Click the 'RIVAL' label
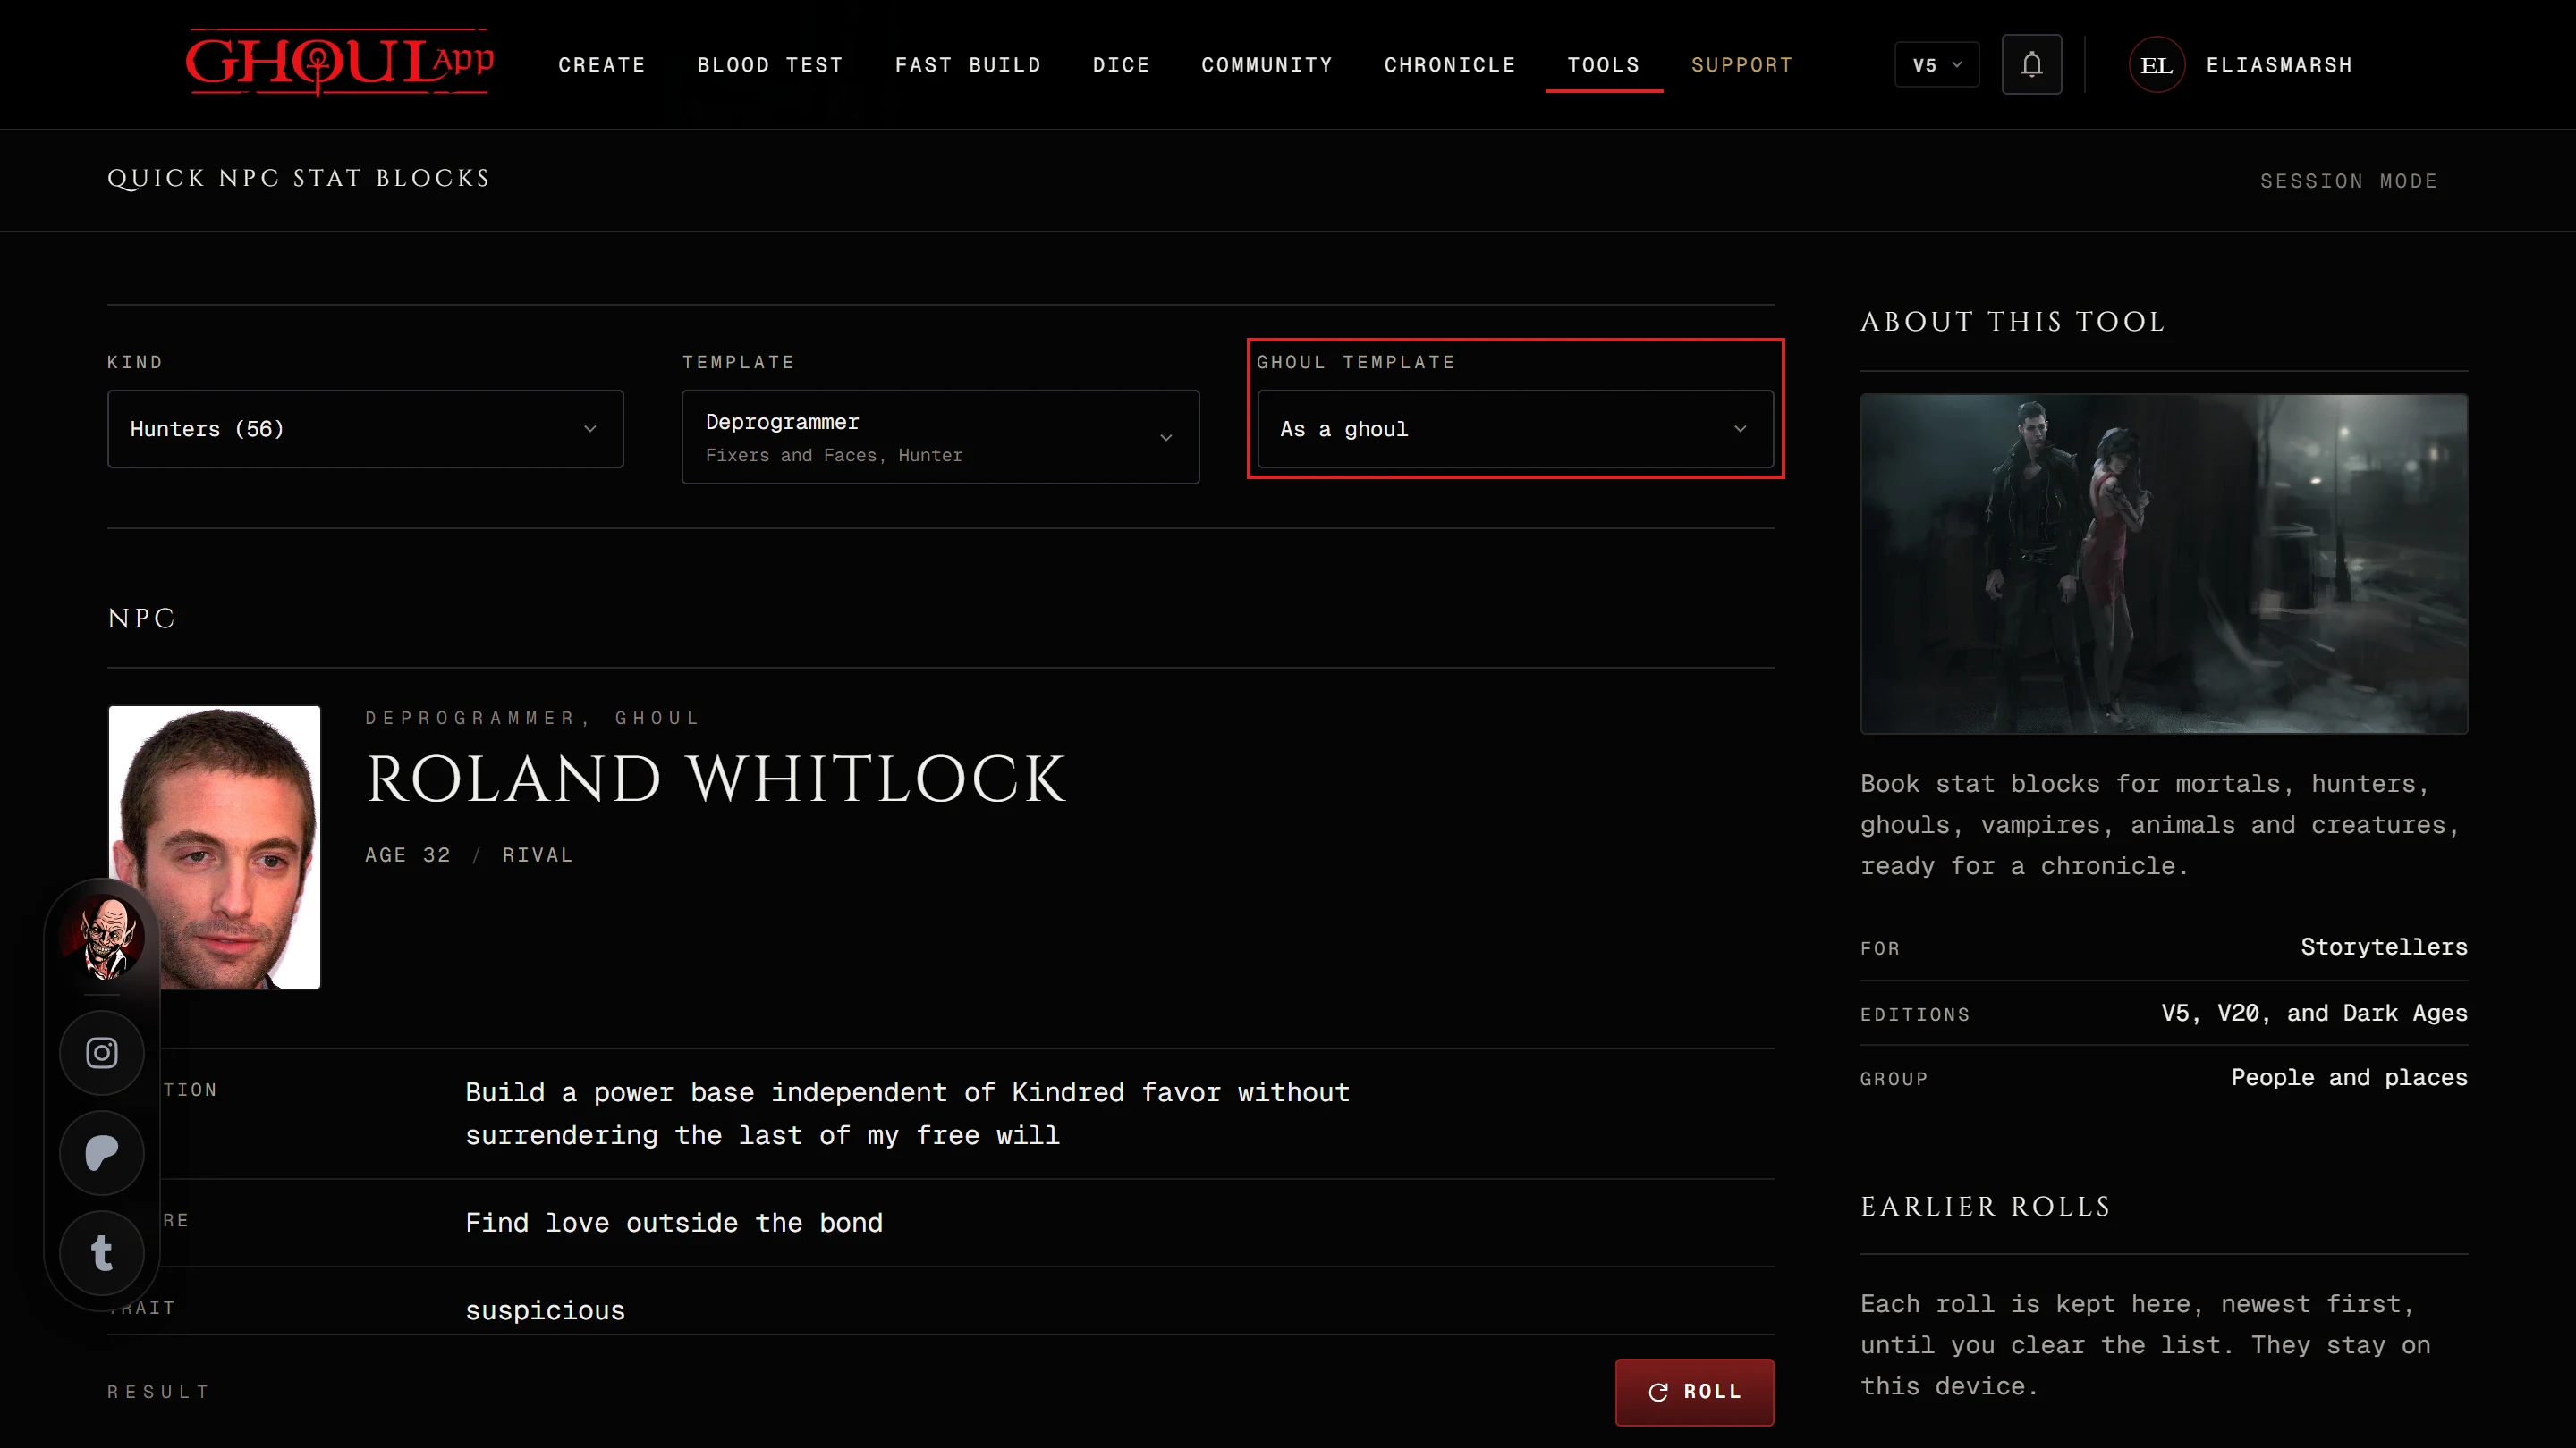 coord(537,854)
